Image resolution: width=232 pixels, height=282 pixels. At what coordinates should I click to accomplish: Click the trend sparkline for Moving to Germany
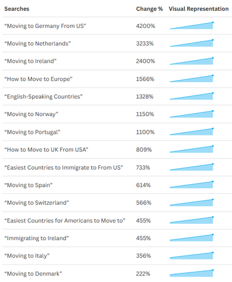pyautogui.click(x=191, y=26)
